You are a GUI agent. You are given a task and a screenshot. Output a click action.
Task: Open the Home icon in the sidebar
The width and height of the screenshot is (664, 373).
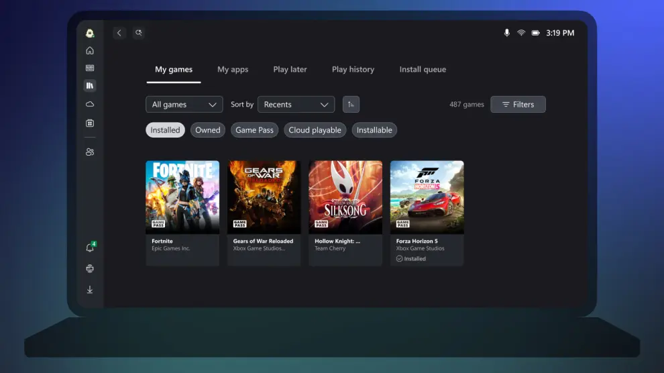90,50
